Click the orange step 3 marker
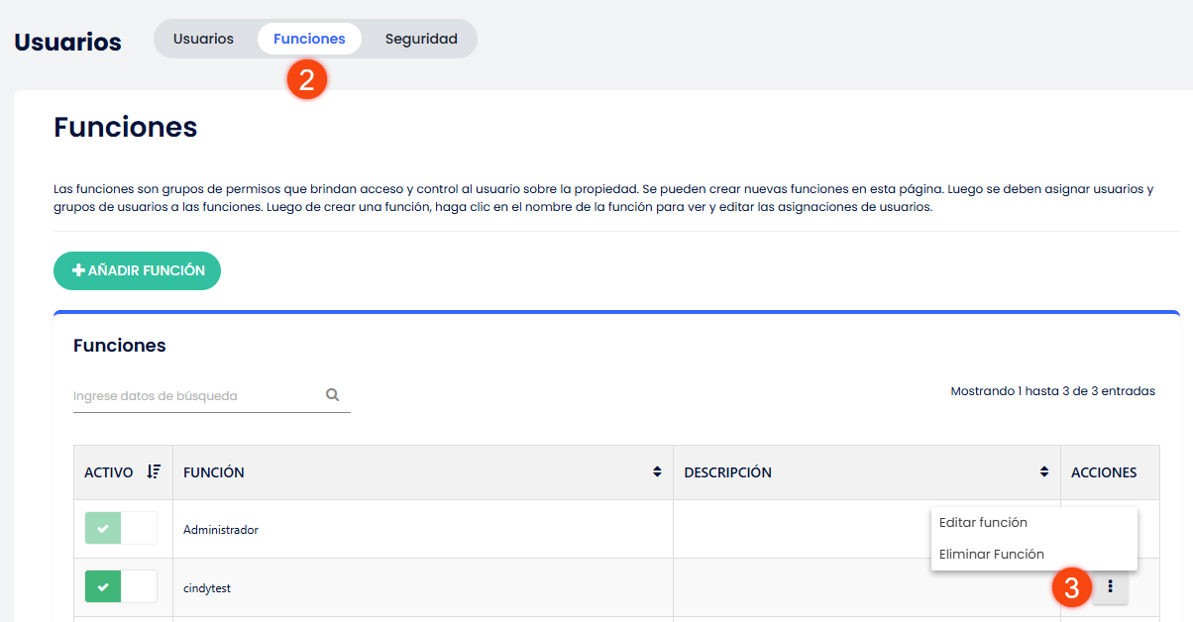The image size is (1193, 622). pyautogui.click(x=1071, y=587)
